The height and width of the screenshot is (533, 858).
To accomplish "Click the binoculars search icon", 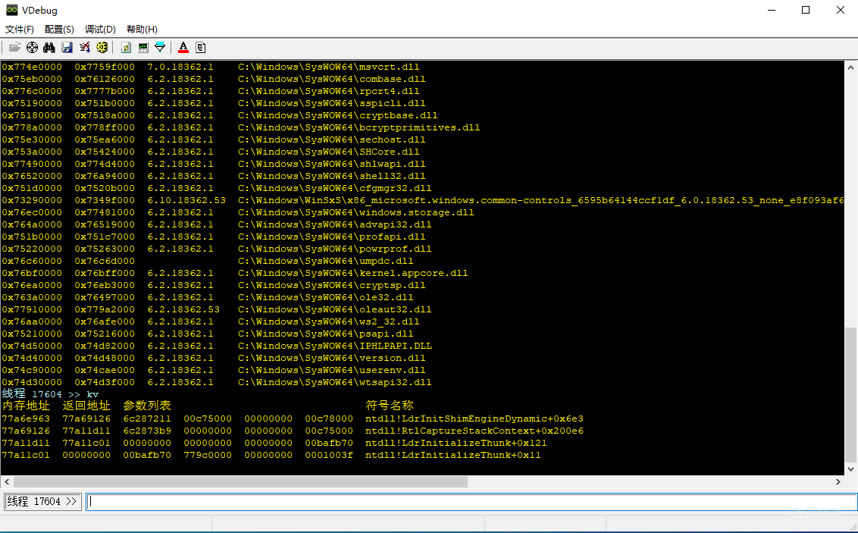I will point(49,48).
